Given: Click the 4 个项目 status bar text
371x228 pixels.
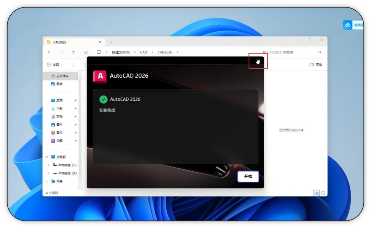Looking at the screenshot, I should pyautogui.click(x=52, y=193).
